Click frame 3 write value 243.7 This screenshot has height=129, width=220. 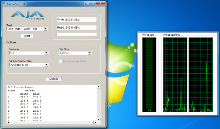click(24, 107)
